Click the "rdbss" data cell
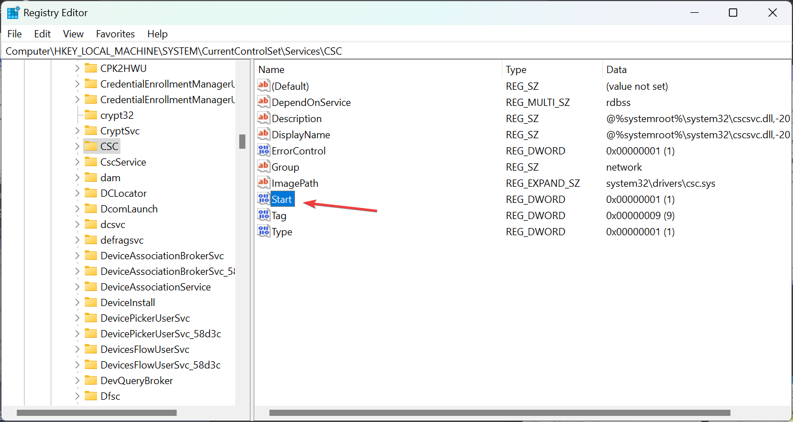Viewport: 793px width, 422px height. coord(618,102)
